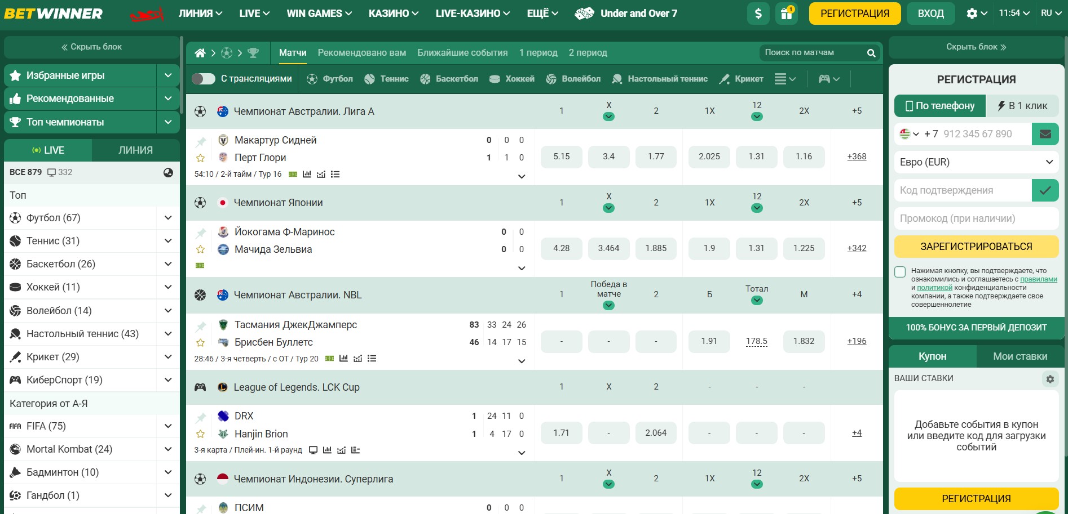The image size is (1068, 514).
Task: Open the match search magnifier
Action: [871, 52]
